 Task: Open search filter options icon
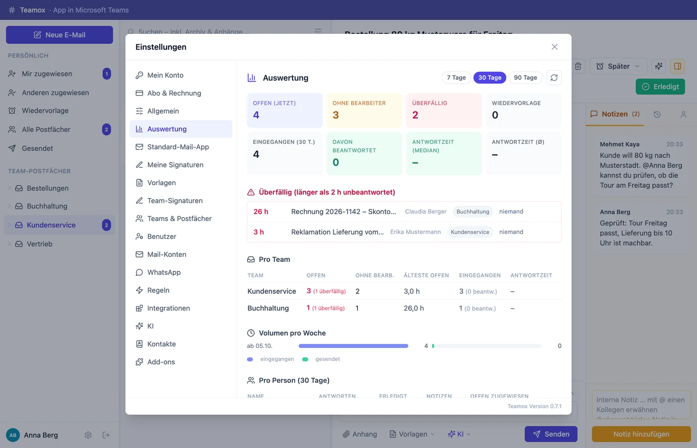pyautogui.click(x=318, y=31)
